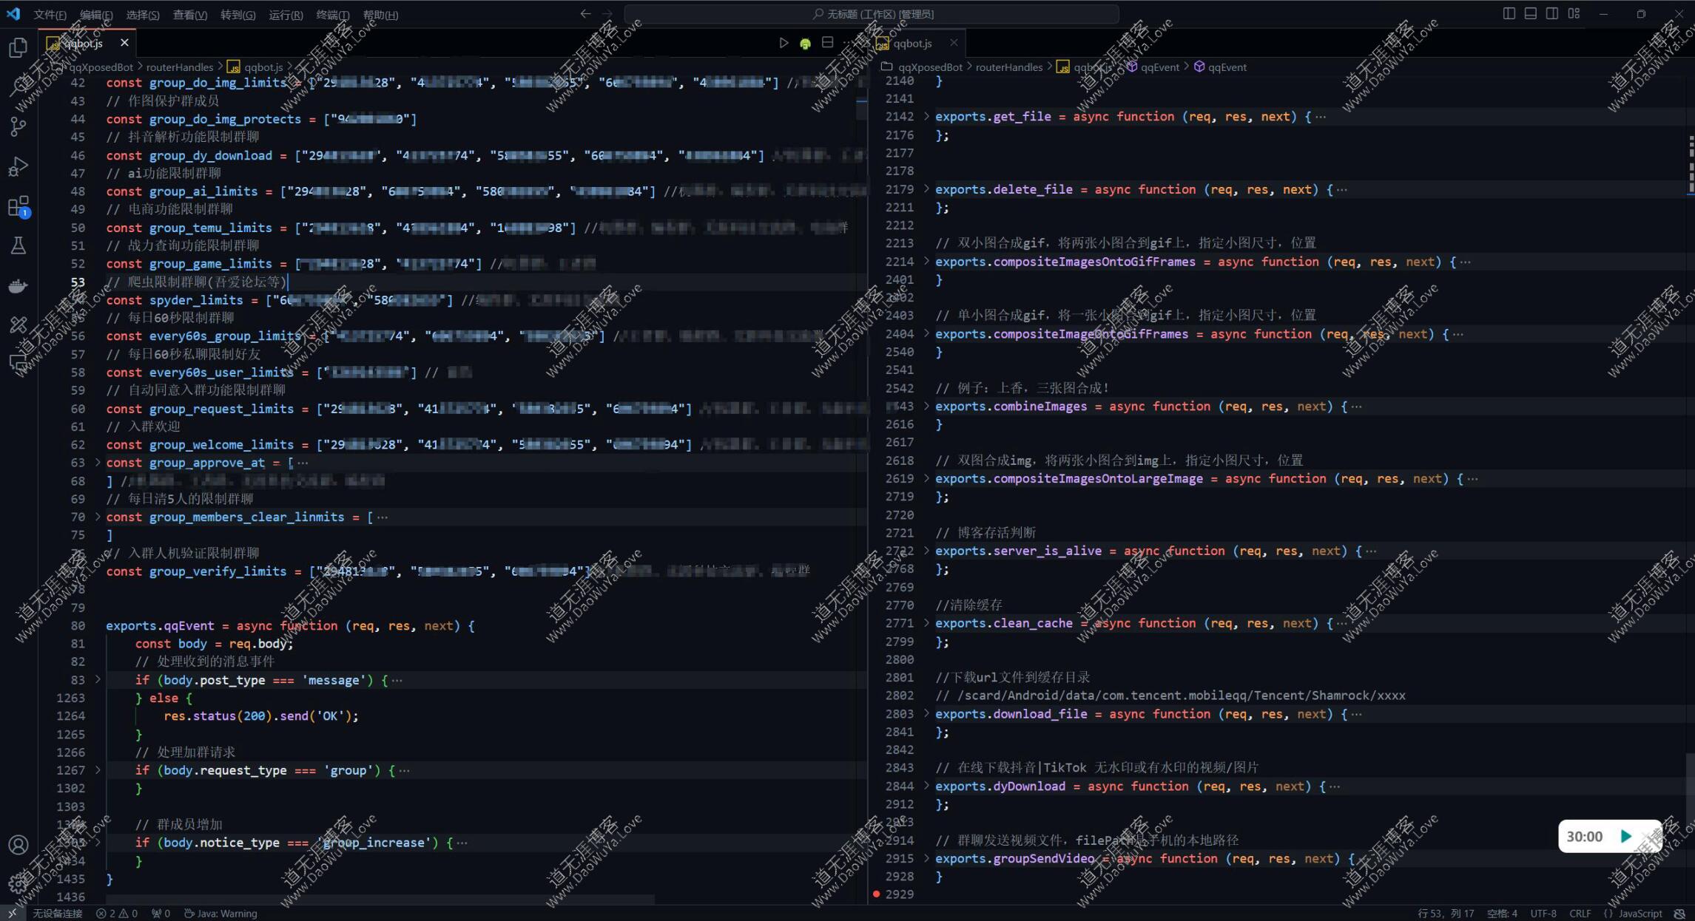Viewport: 1695px width, 921px height.
Task: Select the left qqbot.js editor tab
Action: 87,43
